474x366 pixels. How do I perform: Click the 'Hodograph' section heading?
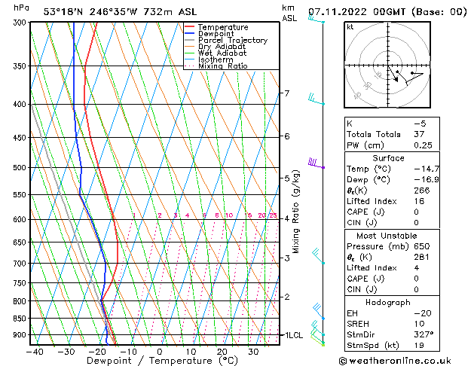coord(388,302)
